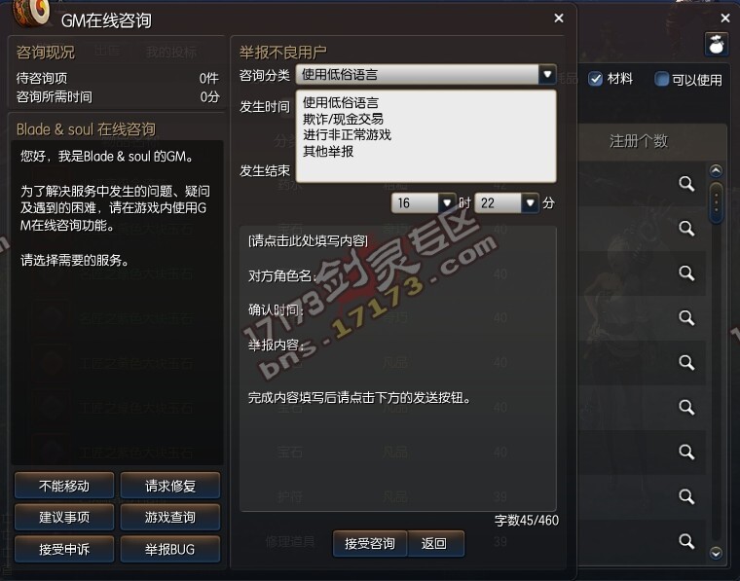Click the report content text area
Viewport: 740px width, 581px height.
pyautogui.click(x=398, y=368)
